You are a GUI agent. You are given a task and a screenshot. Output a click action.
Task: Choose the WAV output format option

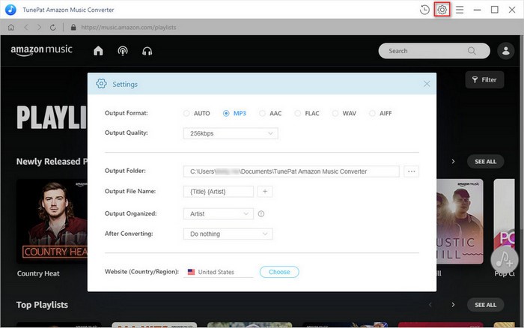pos(335,114)
